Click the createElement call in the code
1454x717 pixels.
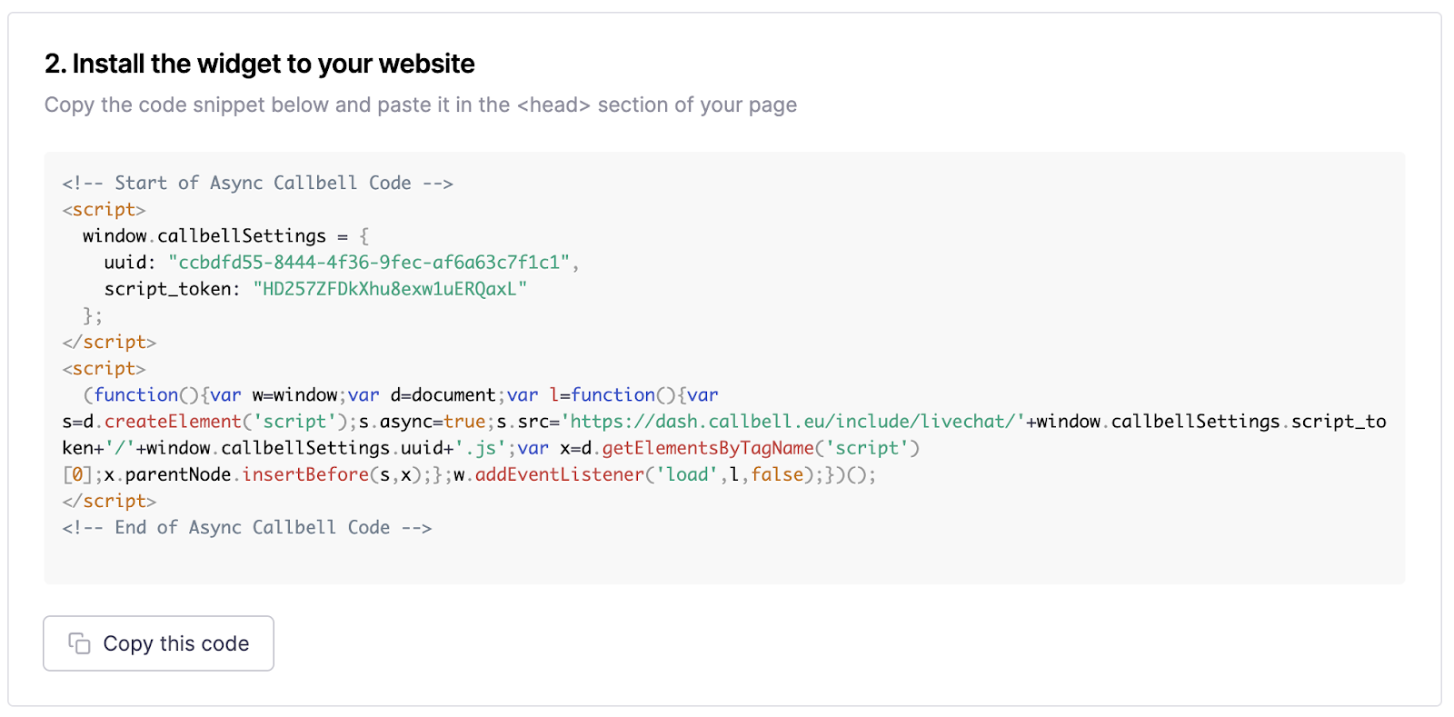tap(173, 422)
